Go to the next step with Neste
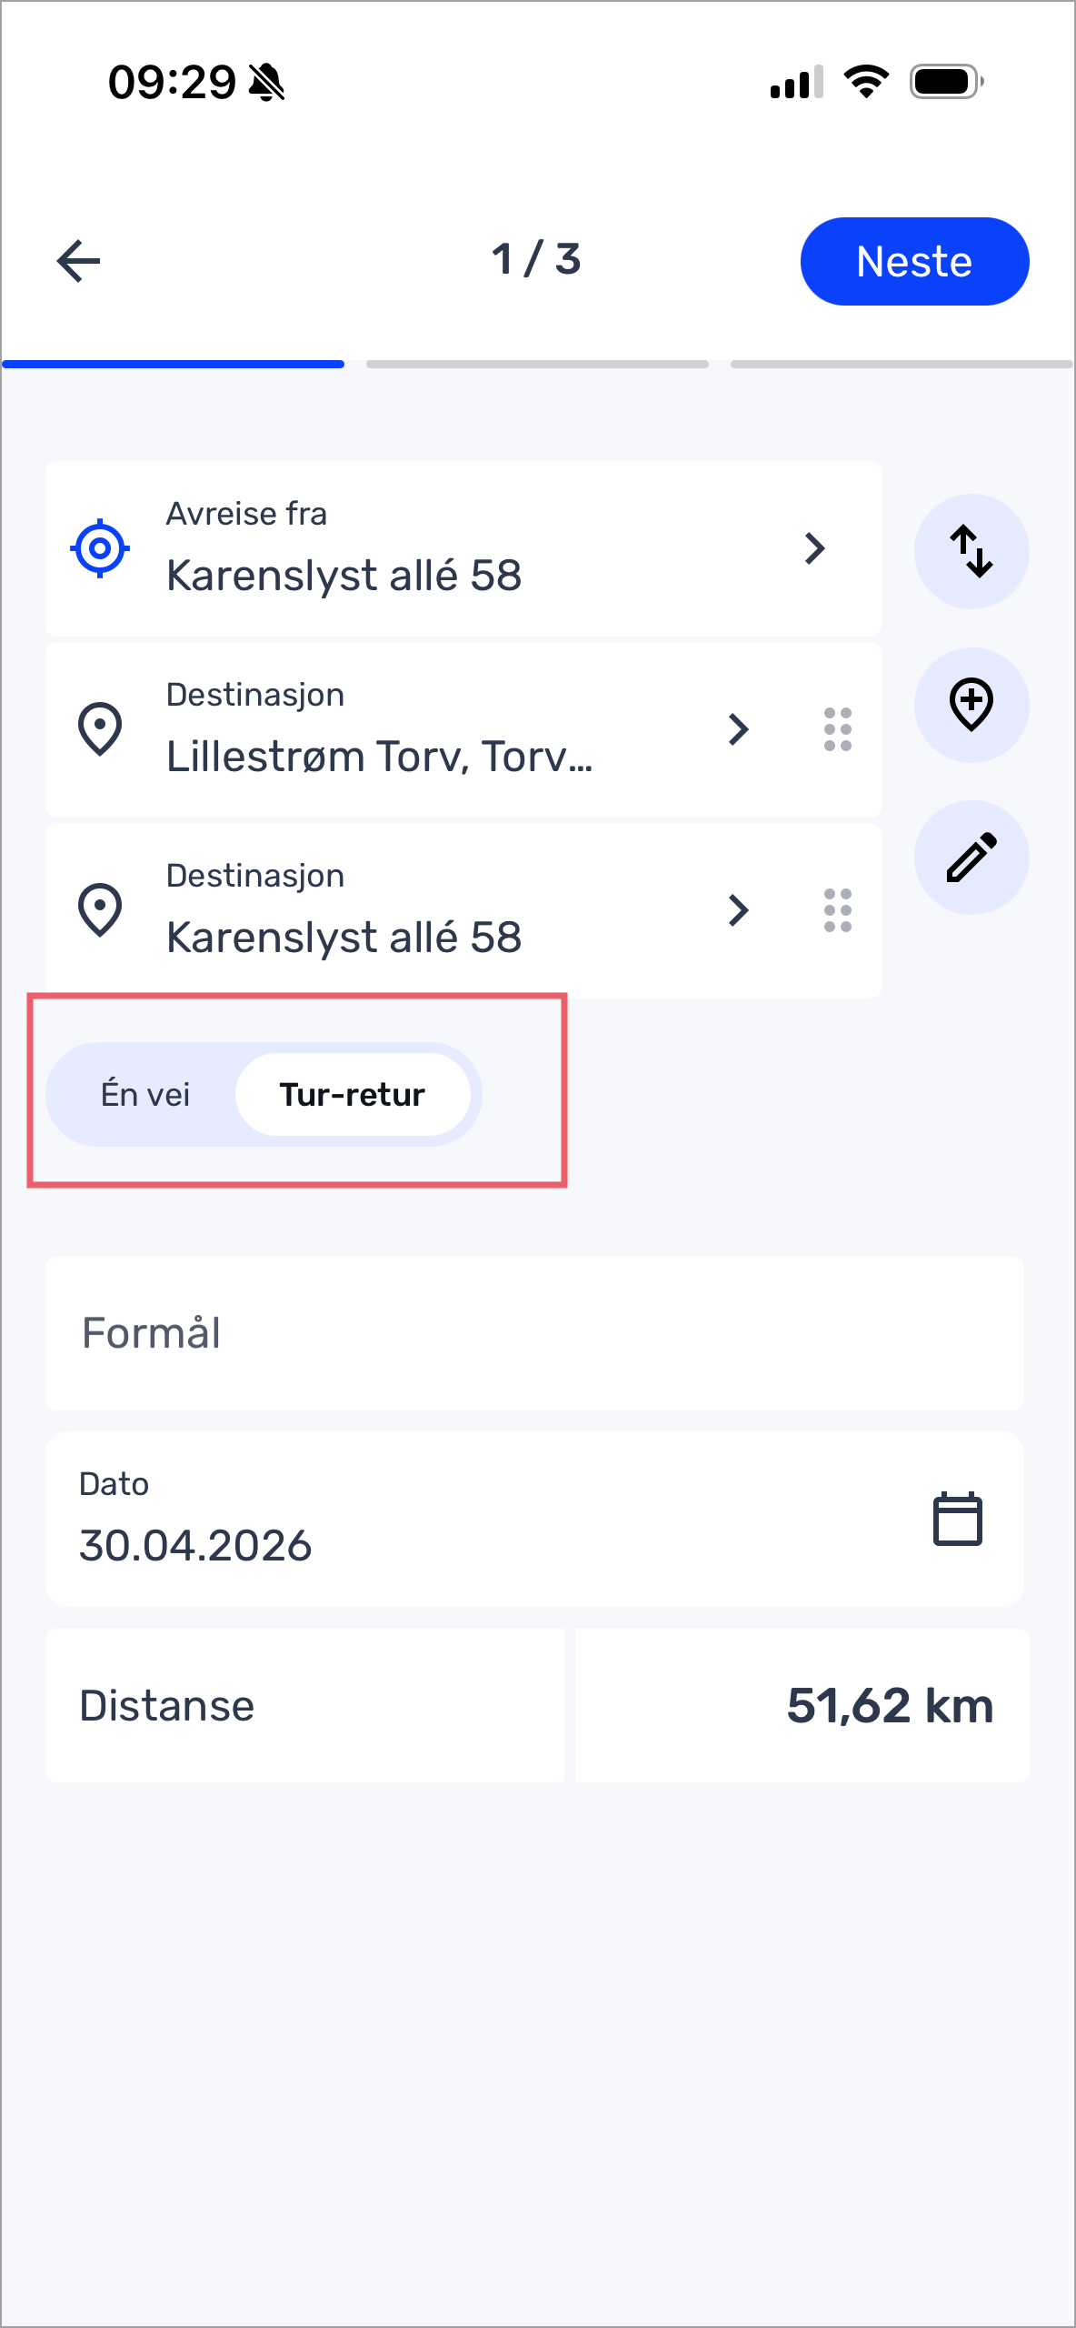The image size is (1076, 2328). click(x=914, y=262)
